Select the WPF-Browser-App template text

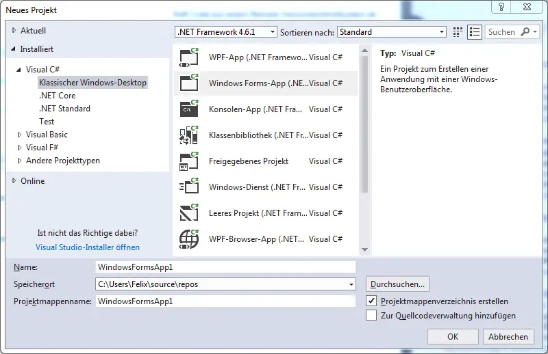click(x=256, y=239)
